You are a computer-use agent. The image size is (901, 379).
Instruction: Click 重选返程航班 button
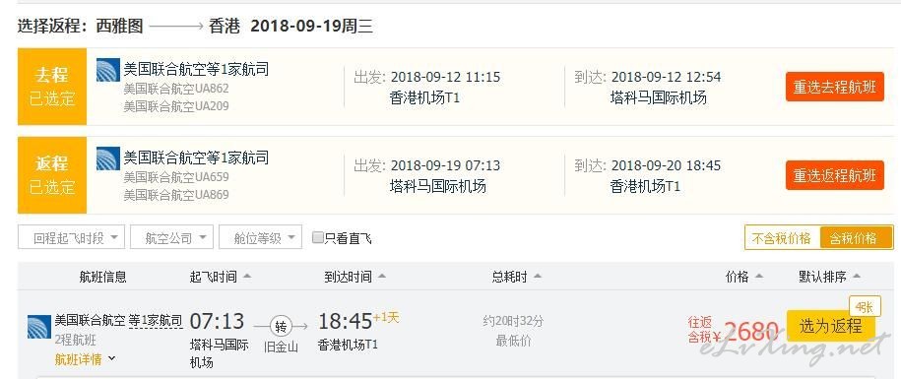click(x=834, y=175)
